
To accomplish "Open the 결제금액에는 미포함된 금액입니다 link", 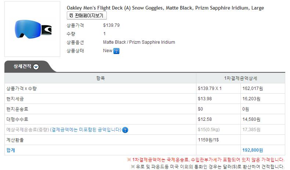I will coord(86,130).
